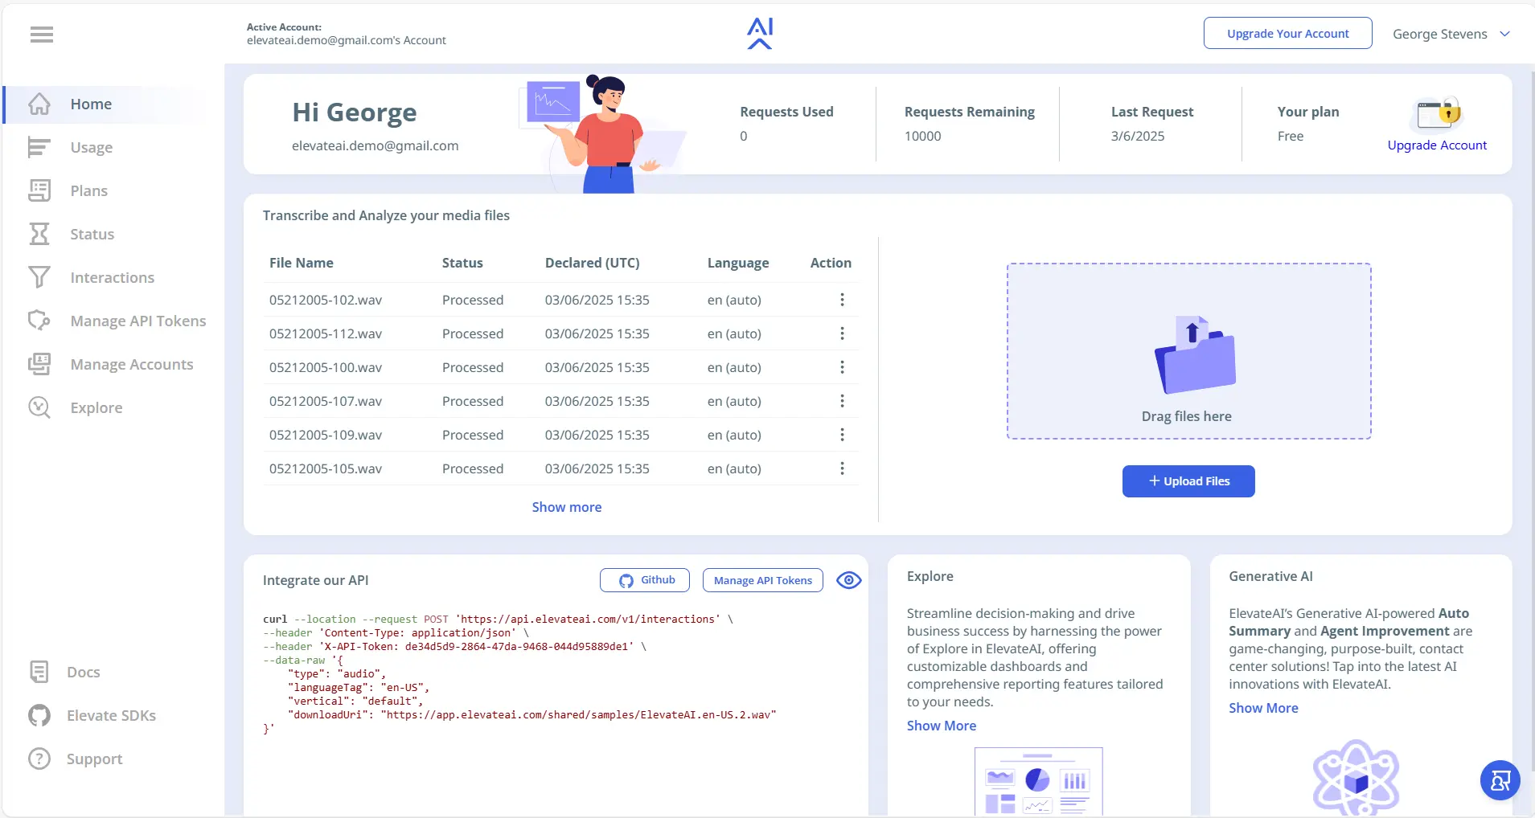Open actions menu for 05212005-107.wav
The width and height of the screenshot is (1535, 818).
(842, 401)
